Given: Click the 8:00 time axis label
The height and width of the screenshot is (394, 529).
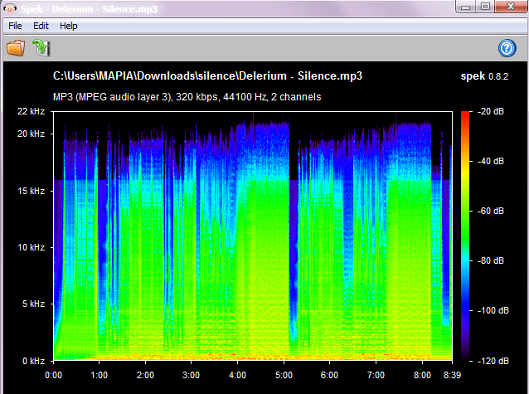Looking at the screenshot, I should pyautogui.click(x=422, y=376).
